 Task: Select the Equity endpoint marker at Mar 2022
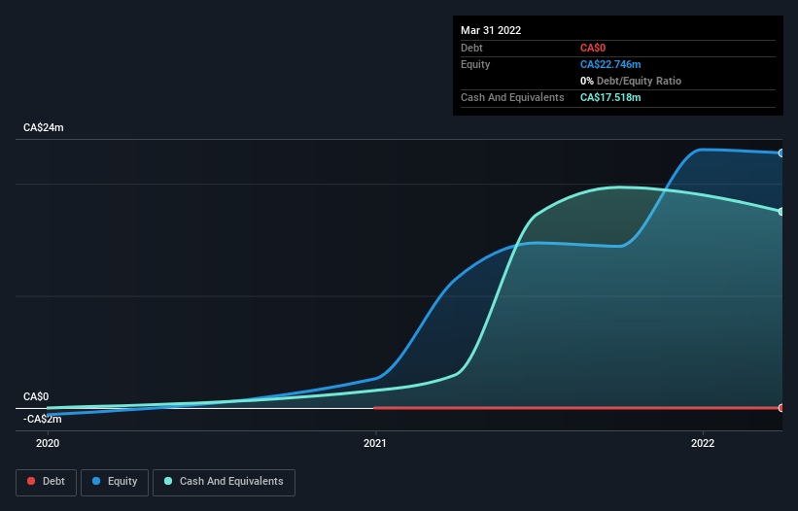tap(781, 153)
